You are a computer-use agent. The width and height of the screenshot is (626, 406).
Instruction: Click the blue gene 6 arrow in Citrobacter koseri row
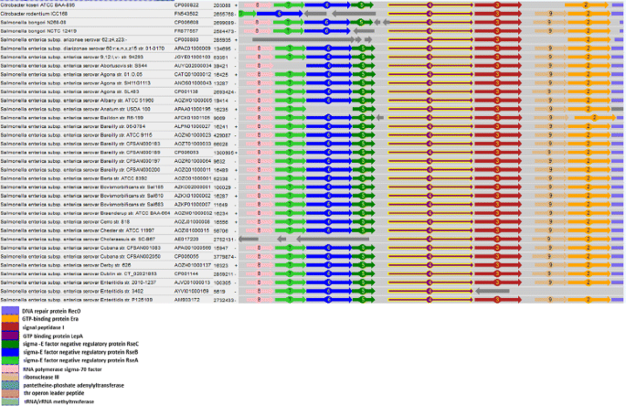point(327,5)
